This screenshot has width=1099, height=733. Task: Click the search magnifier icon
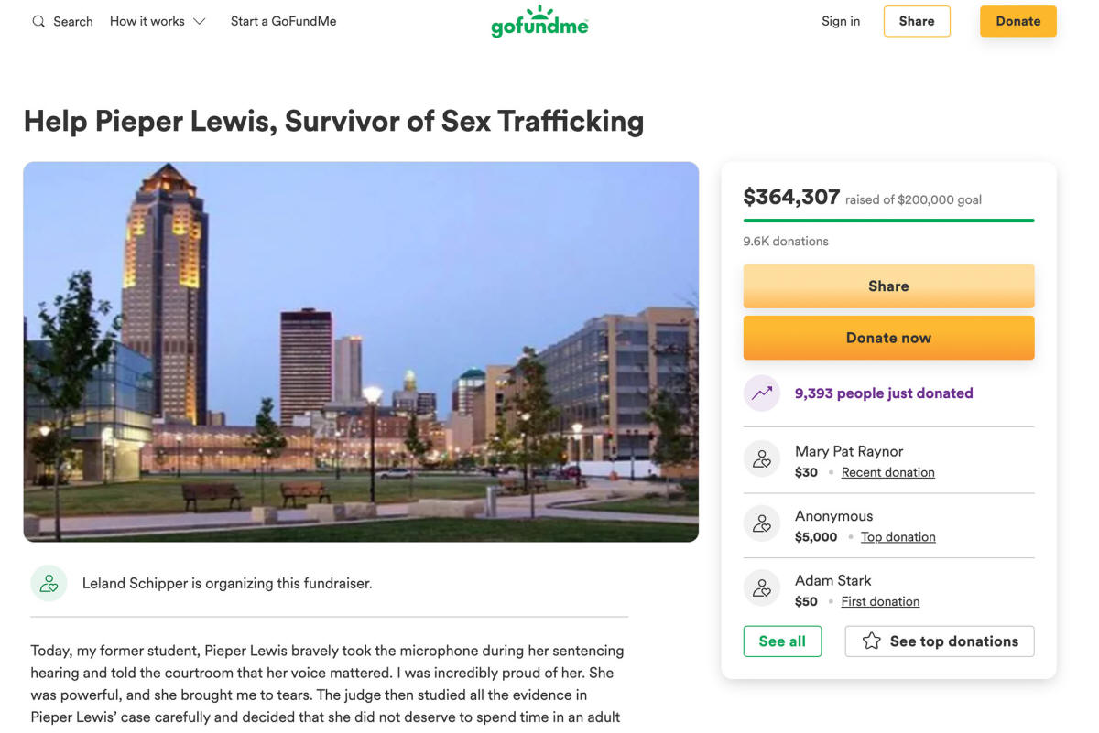click(x=38, y=21)
